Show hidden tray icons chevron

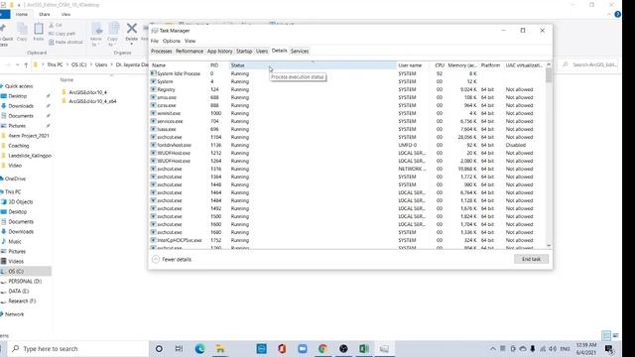tap(493, 349)
